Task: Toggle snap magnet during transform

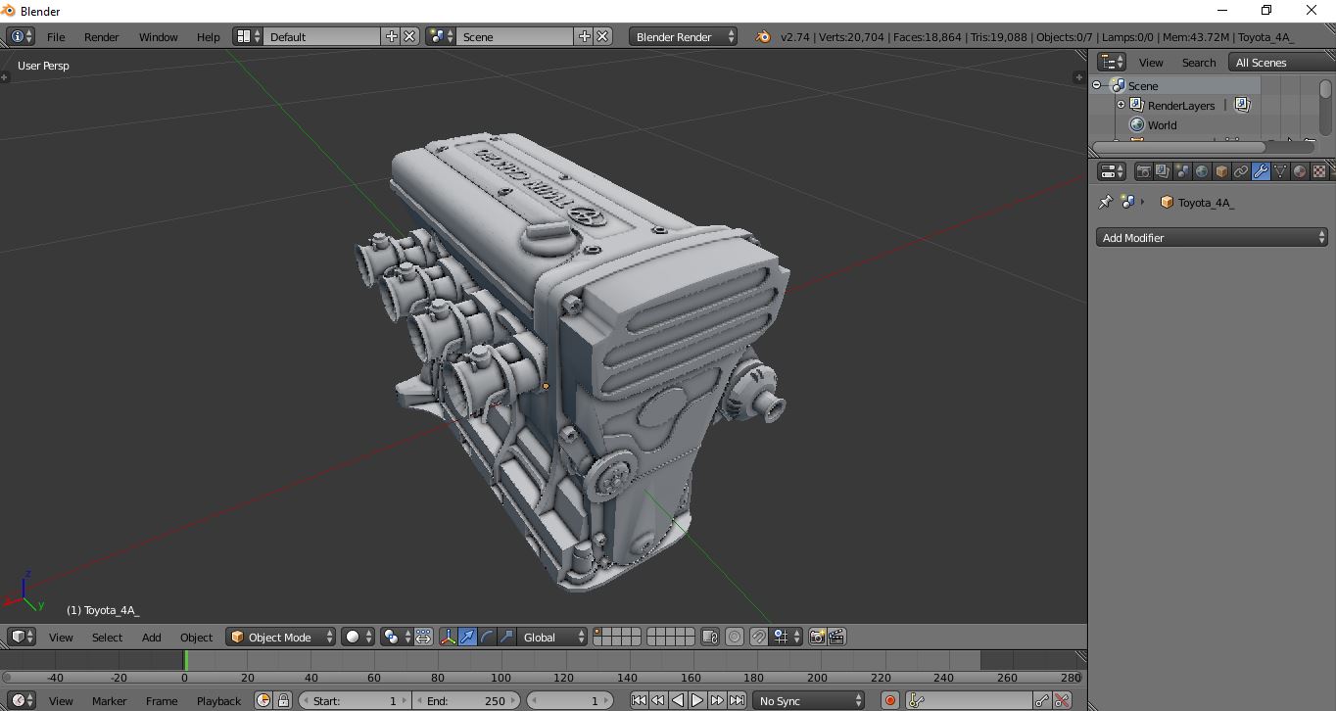Action: point(758,637)
